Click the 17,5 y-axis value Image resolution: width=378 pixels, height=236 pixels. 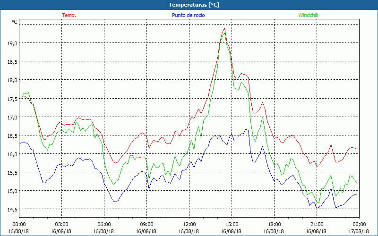tap(13, 99)
